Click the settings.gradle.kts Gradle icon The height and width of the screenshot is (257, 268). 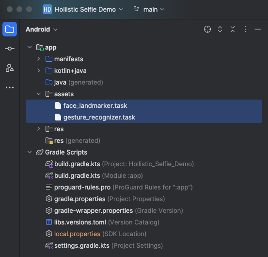point(49,245)
